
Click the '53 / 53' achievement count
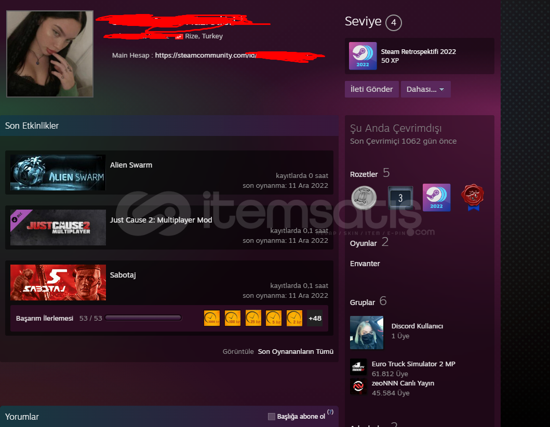[90, 319]
